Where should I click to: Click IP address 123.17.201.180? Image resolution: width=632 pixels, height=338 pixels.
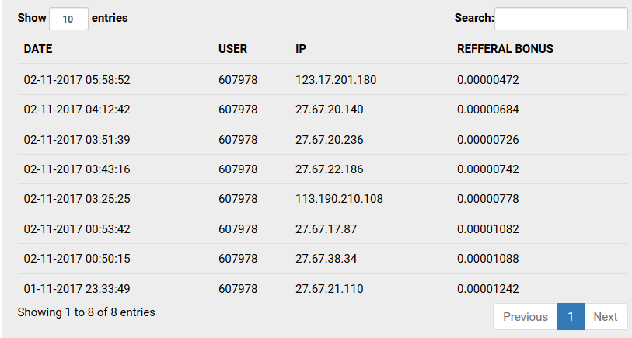coord(336,80)
